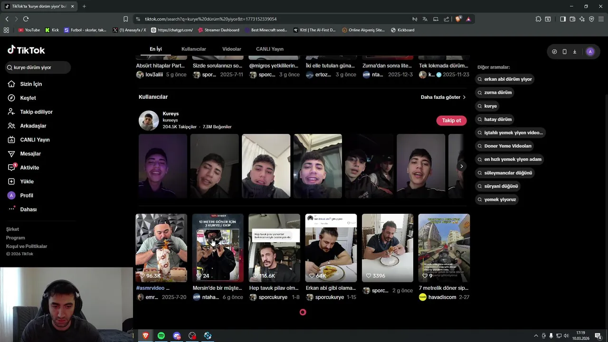The width and height of the screenshot is (608, 342).
Task: Open the 116.6K likes tavuk pilav video
Action: pyautogui.click(x=274, y=248)
